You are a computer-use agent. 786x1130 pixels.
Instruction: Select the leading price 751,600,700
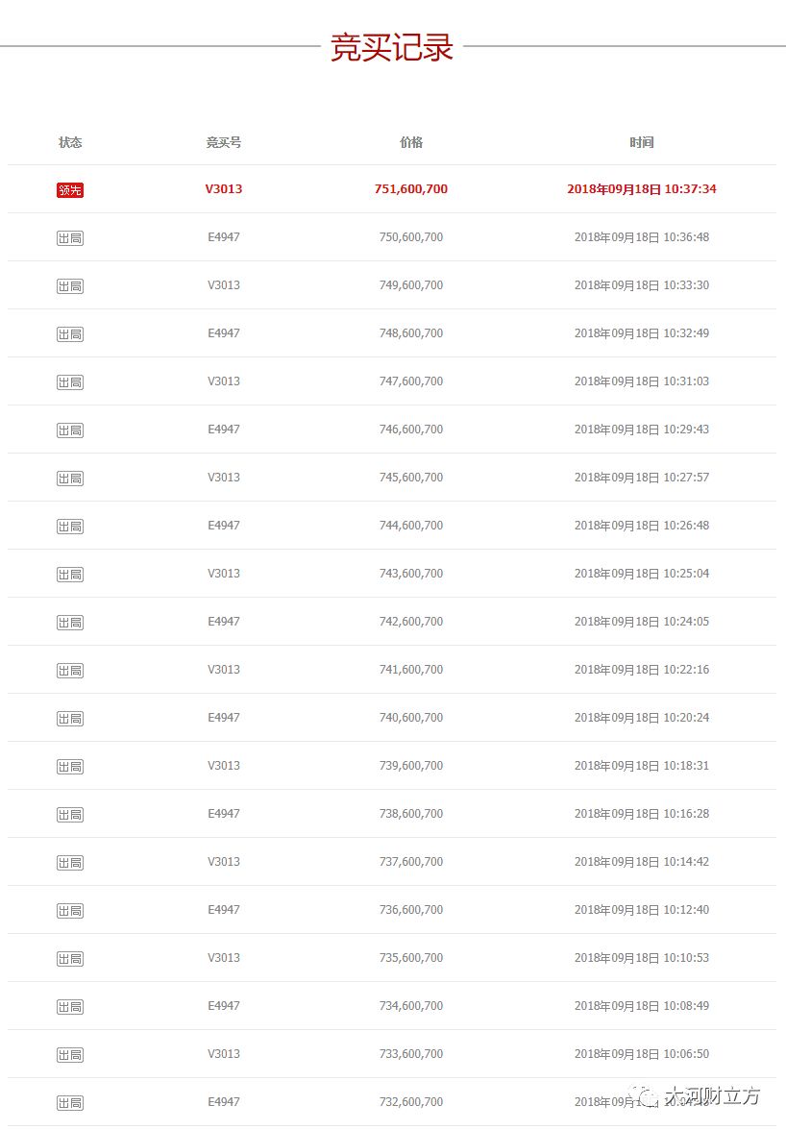[411, 189]
